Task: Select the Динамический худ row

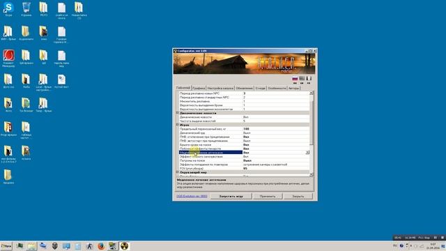Action: tap(244, 133)
